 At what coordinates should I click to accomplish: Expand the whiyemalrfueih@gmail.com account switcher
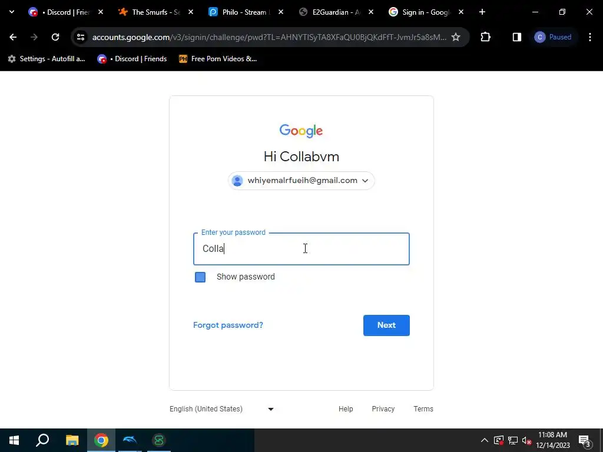click(x=301, y=181)
